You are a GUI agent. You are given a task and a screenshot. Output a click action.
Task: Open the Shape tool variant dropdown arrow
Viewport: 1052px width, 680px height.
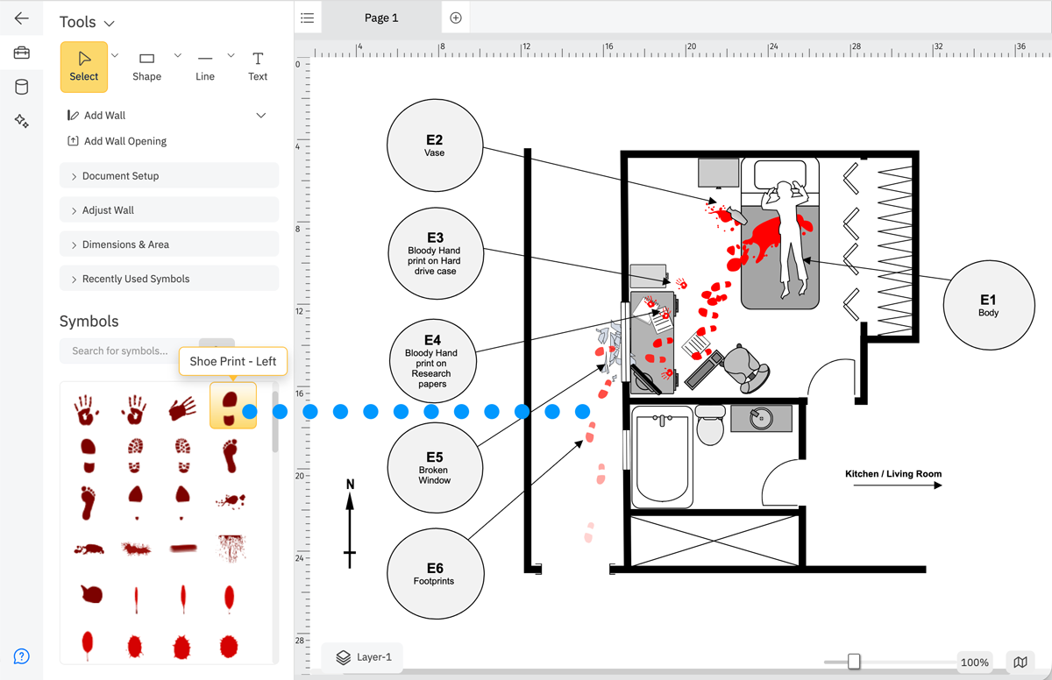tap(176, 53)
